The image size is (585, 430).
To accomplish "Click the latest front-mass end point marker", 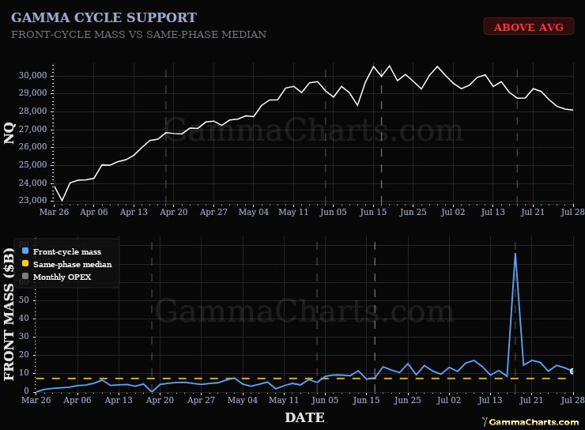I will [x=572, y=371].
